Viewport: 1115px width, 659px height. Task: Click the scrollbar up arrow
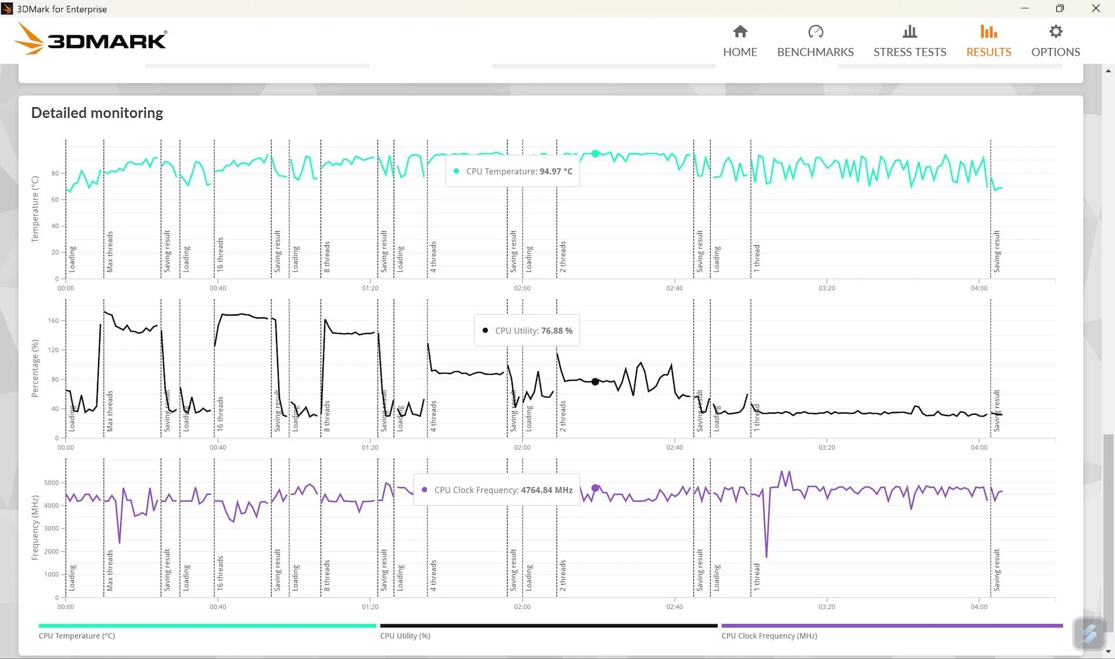[1108, 71]
